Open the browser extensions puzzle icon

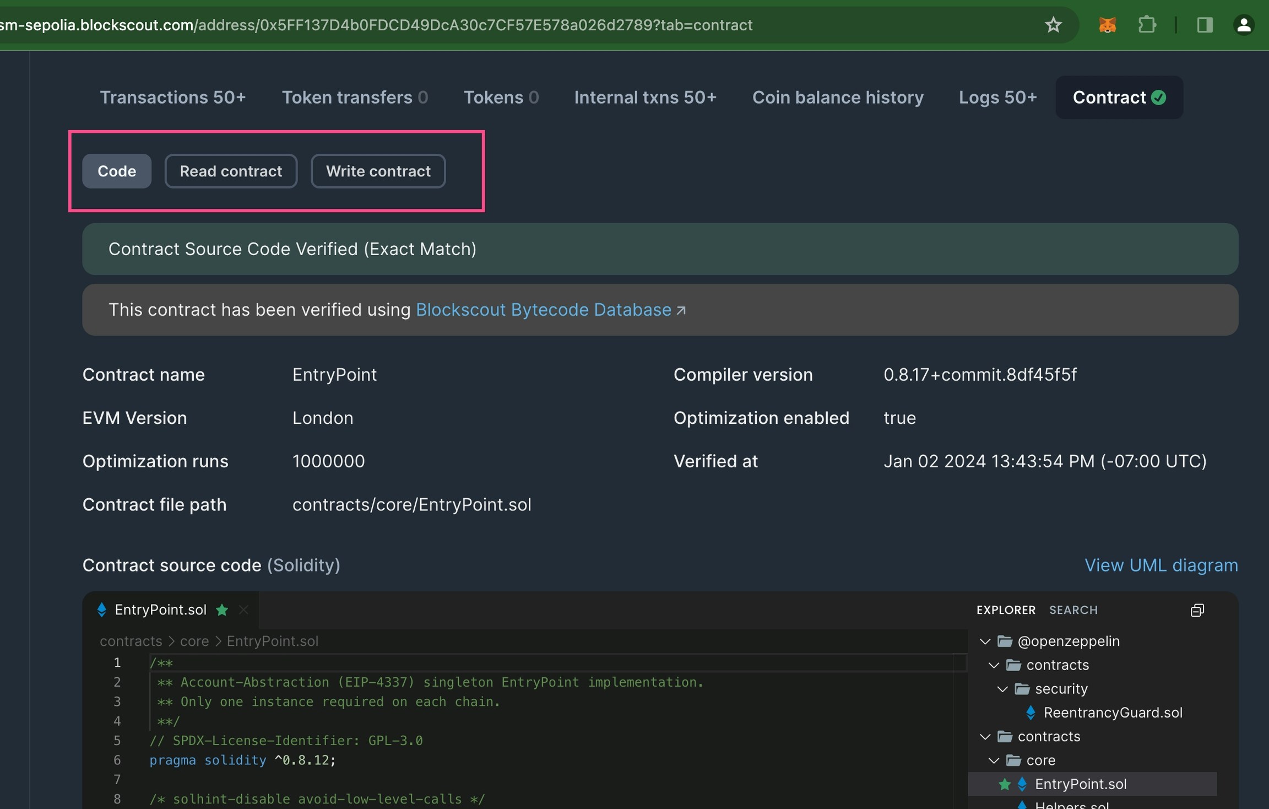(1147, 25)
